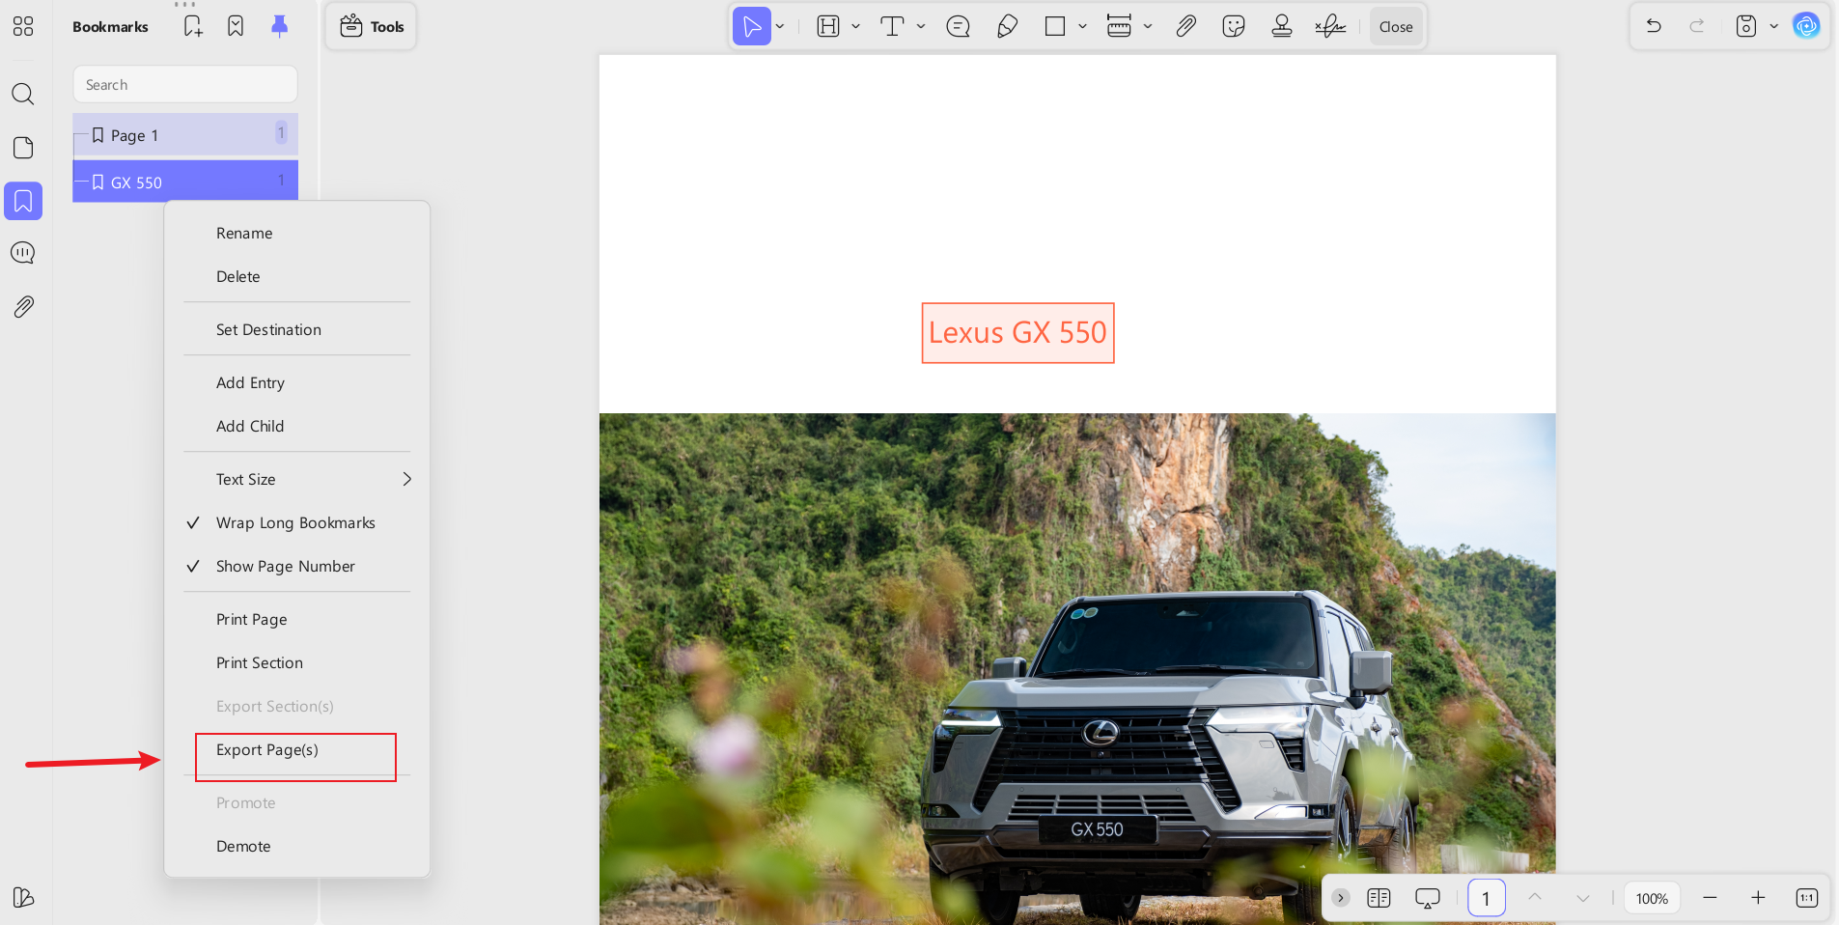Image resolution: width=1839 pixels, height=925 pixels.
Task: Select the Signature tool
Action: tap(1330, 26)
